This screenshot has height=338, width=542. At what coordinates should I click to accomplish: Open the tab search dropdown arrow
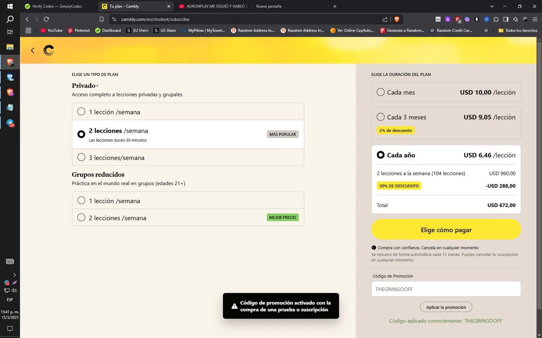492,6
